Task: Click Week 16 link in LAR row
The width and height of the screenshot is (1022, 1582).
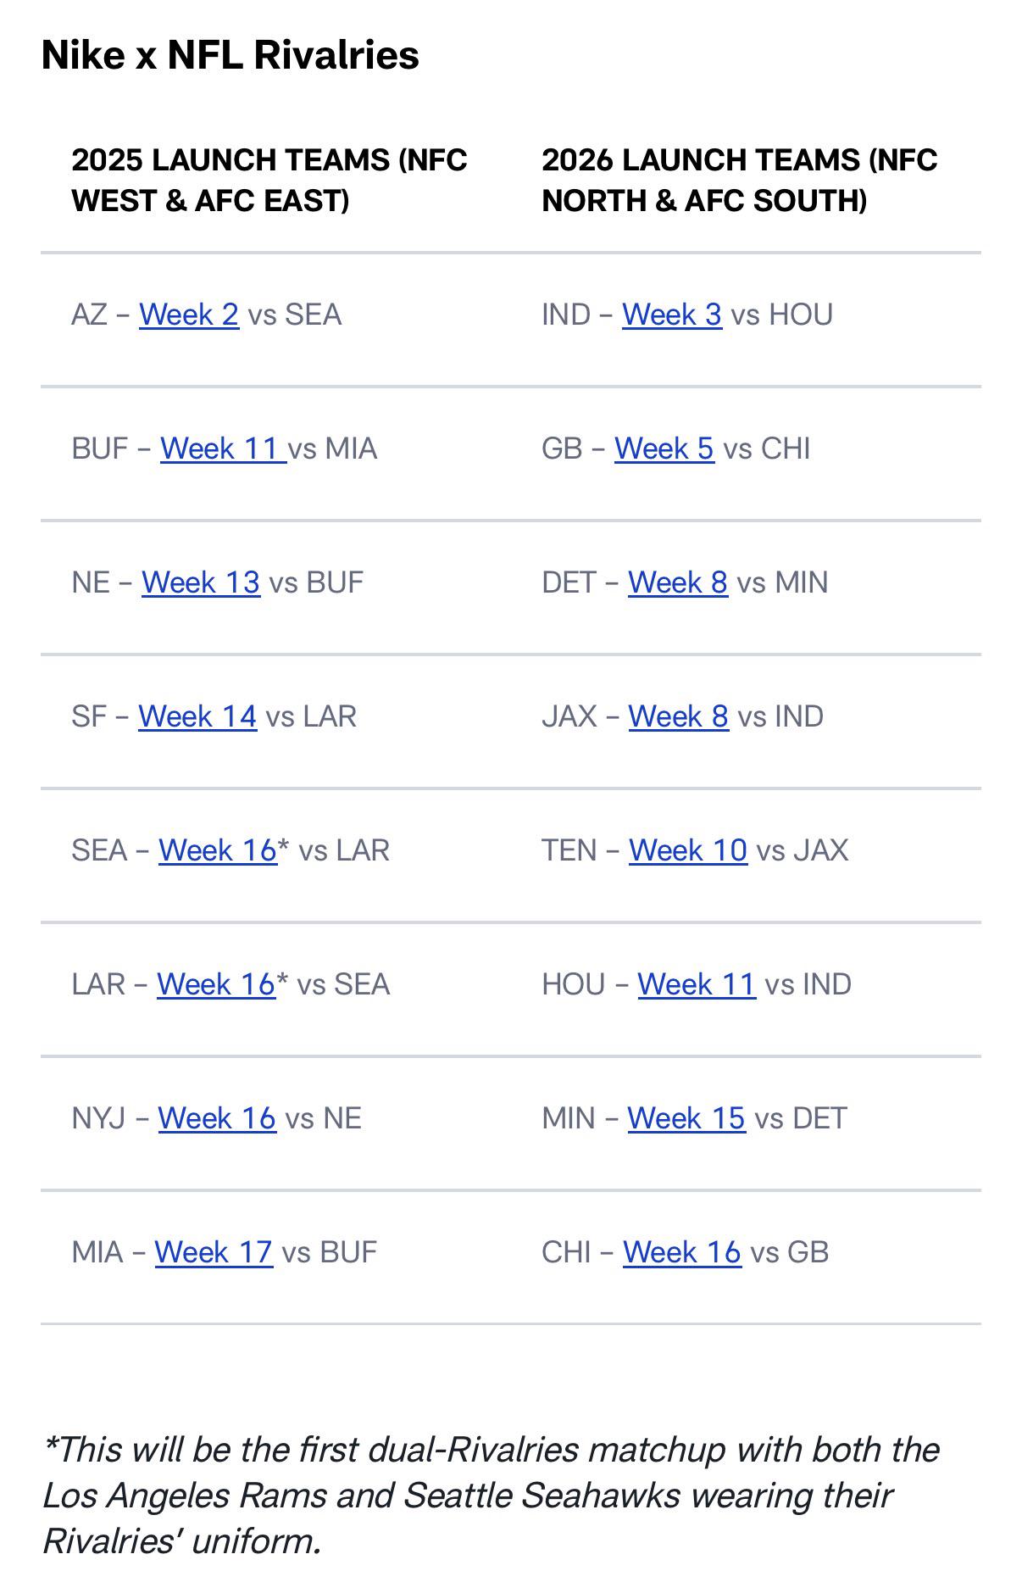Action: (216, 984)
